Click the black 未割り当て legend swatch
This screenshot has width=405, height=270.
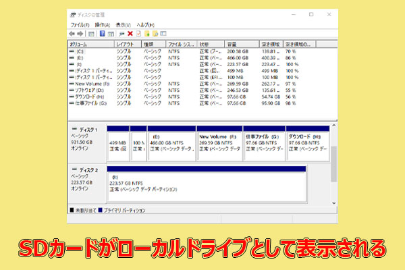point(72,210)
